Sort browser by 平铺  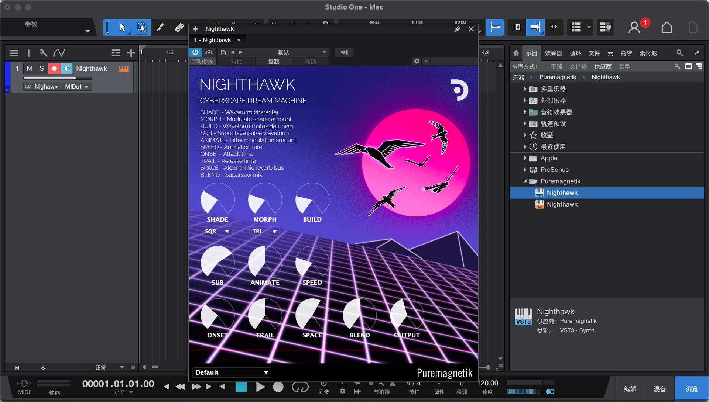click(556, 66)
